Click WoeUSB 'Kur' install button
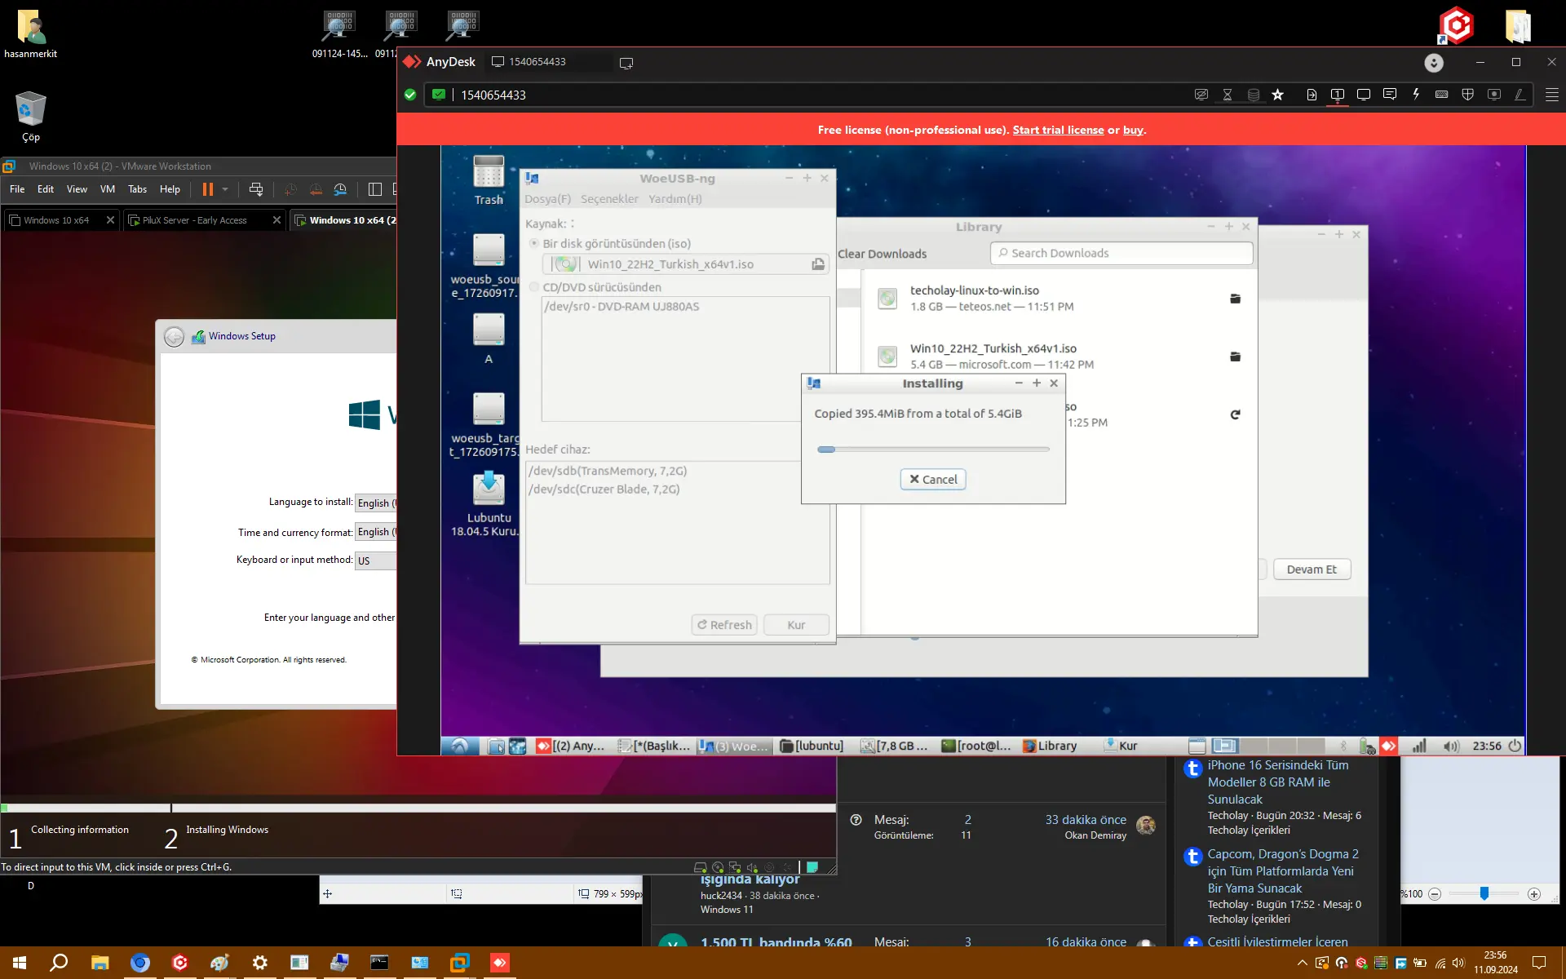The height and width of the screenshot is (979, 1566). (796, 625)
